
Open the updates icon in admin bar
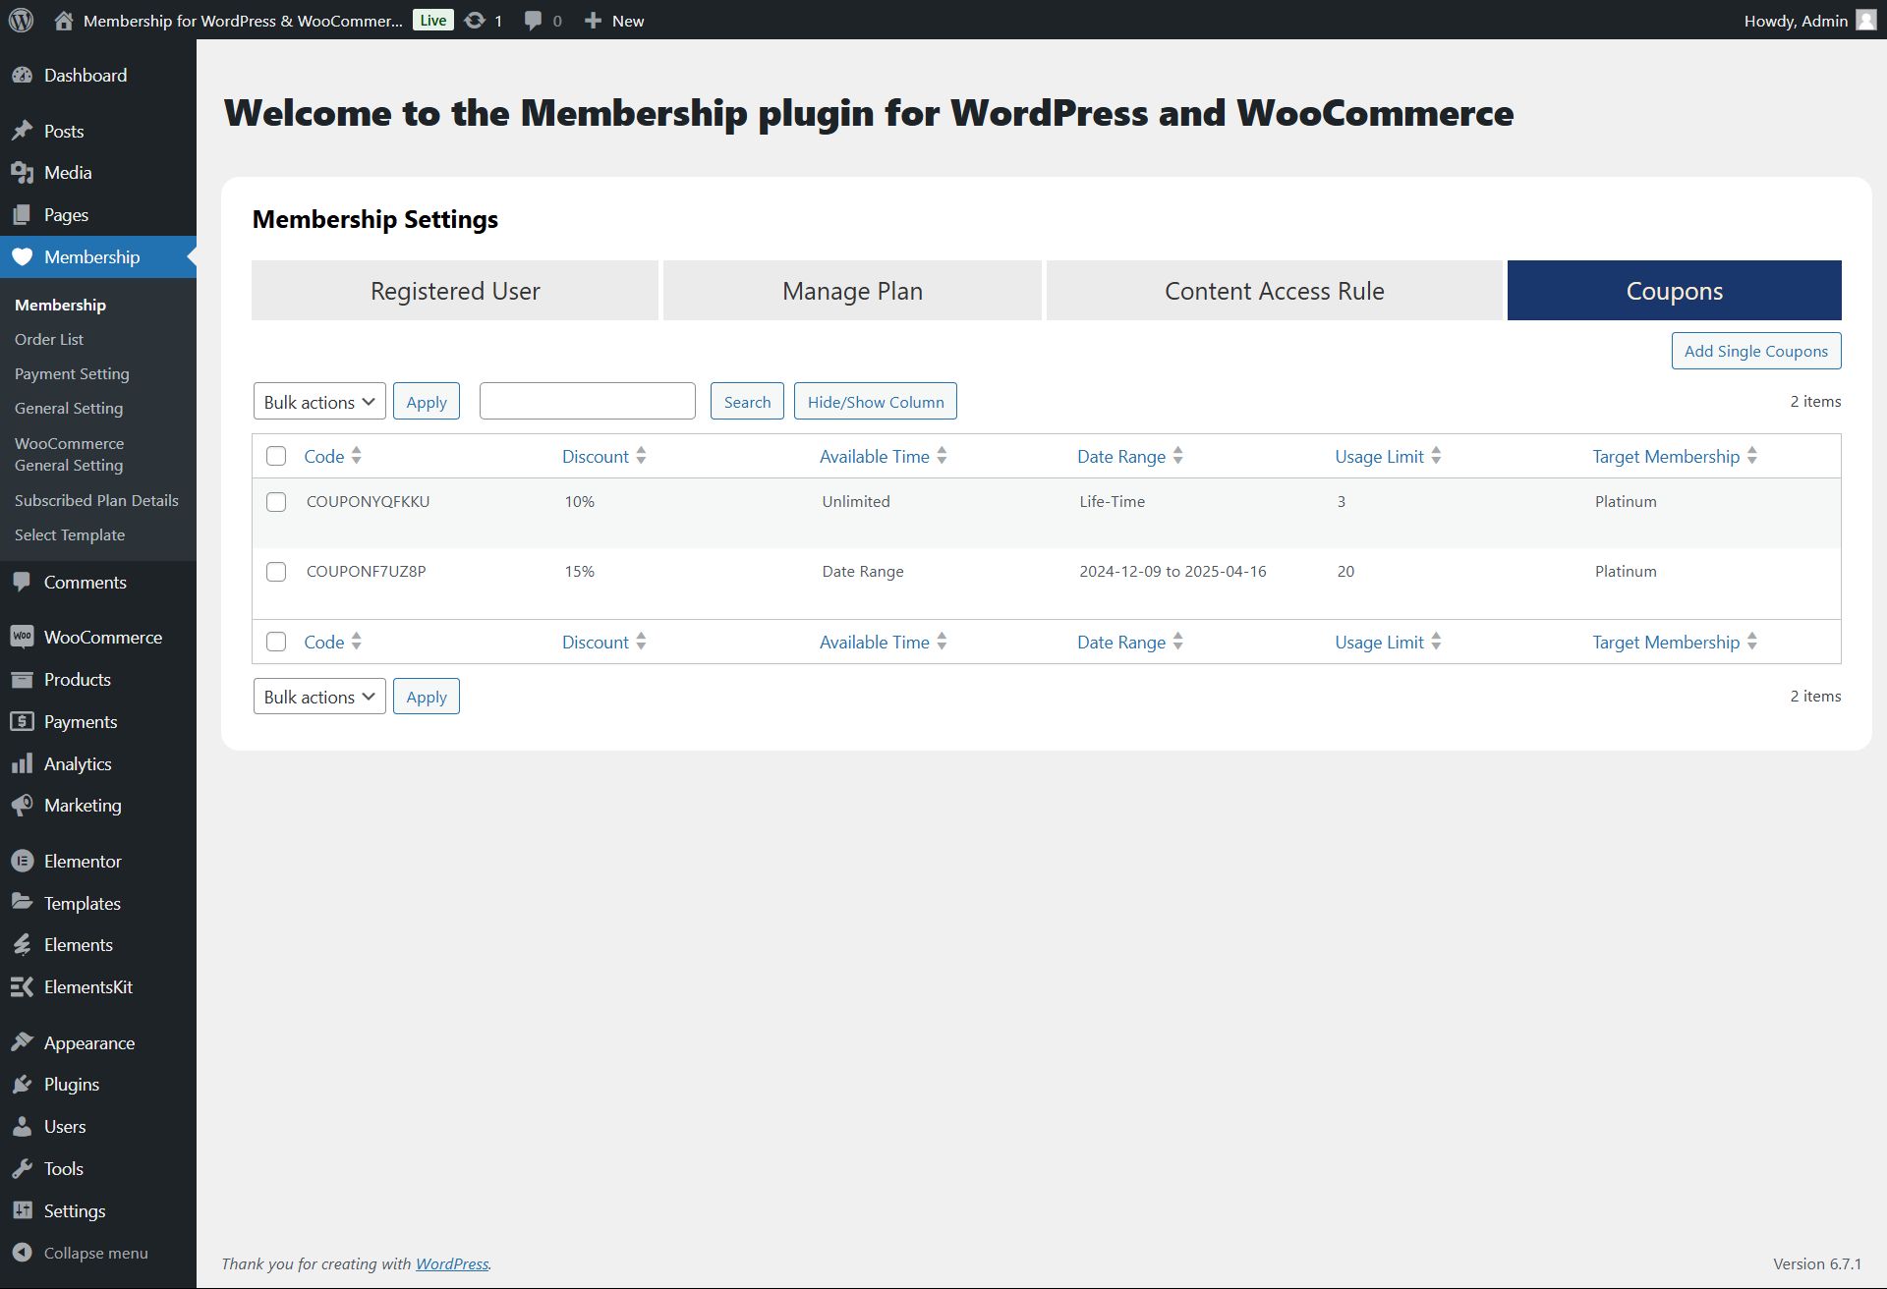[x=475, y=20]
